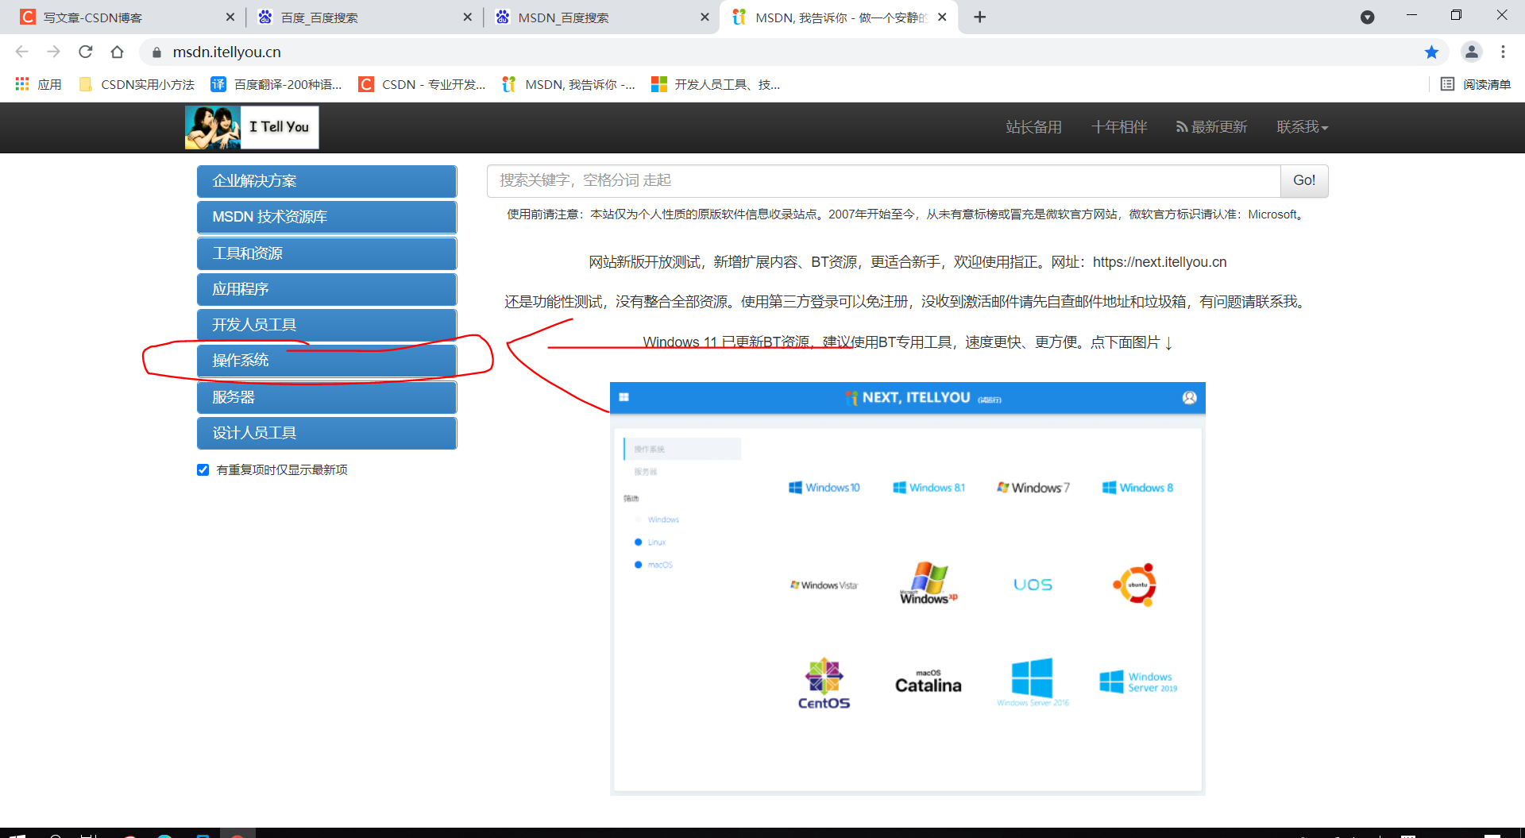
Task: Close the active MSDN, 我告诉你 tab
Action: point(942,17)
